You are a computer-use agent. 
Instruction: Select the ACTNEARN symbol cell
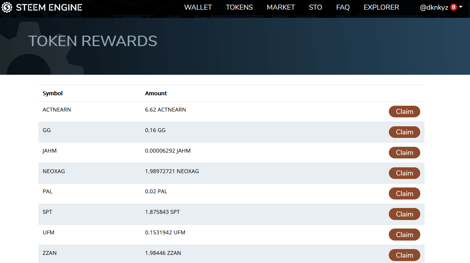click(57, 110)
